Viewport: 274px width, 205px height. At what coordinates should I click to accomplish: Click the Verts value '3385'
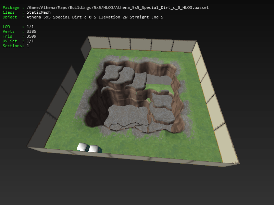tap(32, 31)
